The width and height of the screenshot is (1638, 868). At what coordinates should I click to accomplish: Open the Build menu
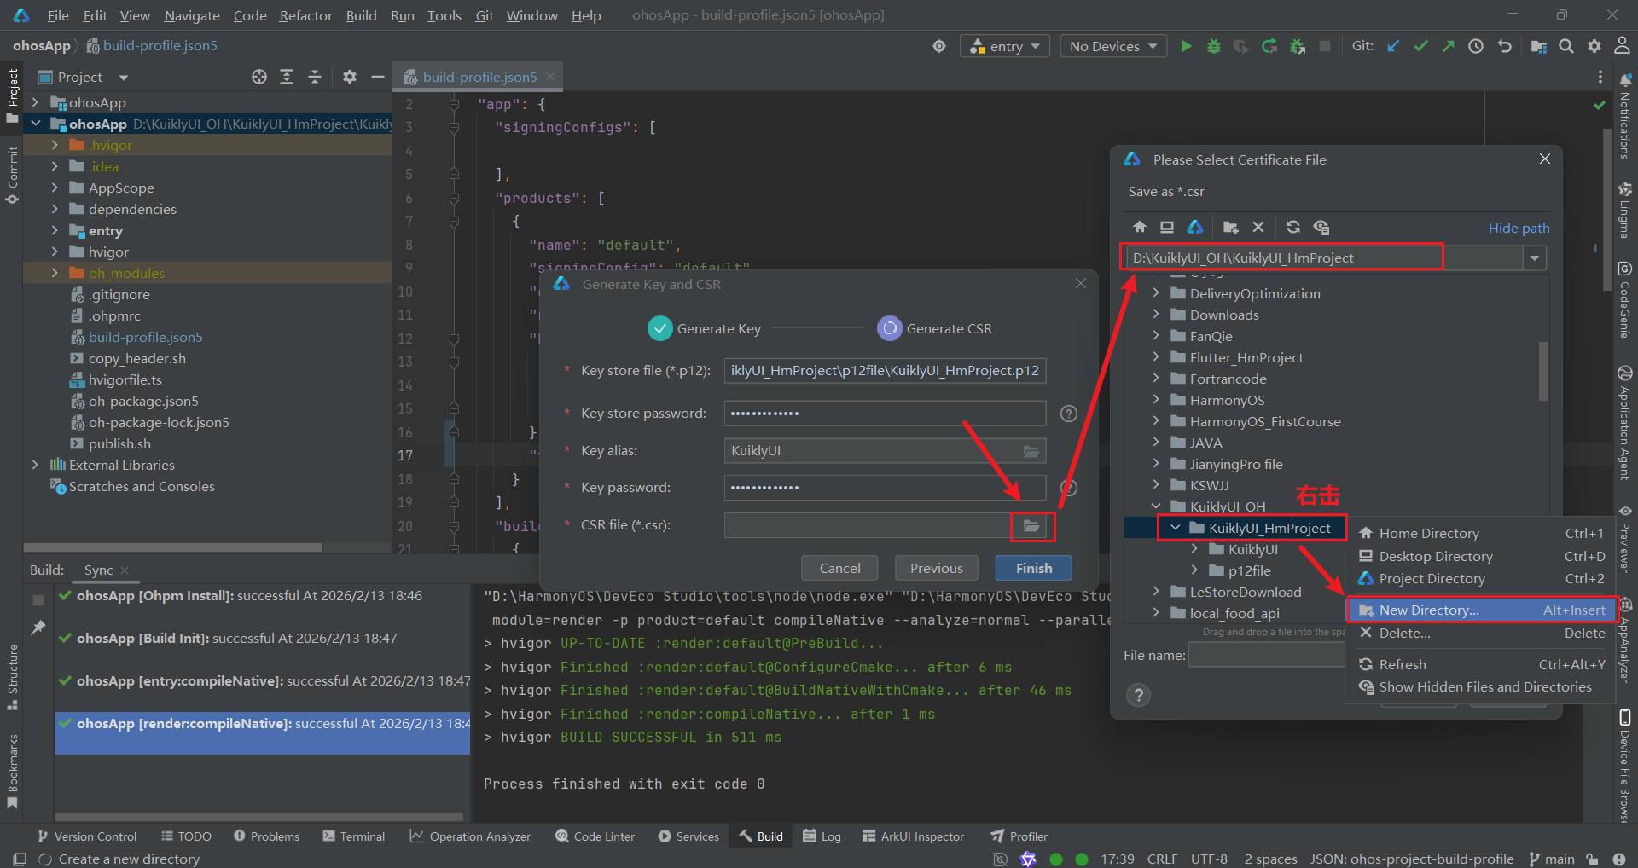(361, 15)
